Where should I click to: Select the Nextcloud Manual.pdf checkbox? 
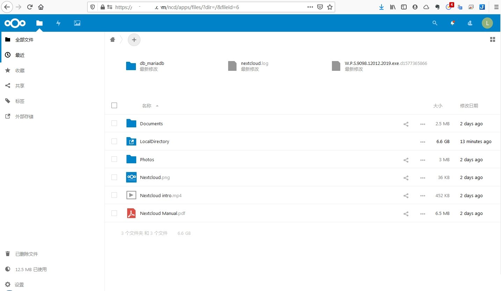(x=114, y=213)
